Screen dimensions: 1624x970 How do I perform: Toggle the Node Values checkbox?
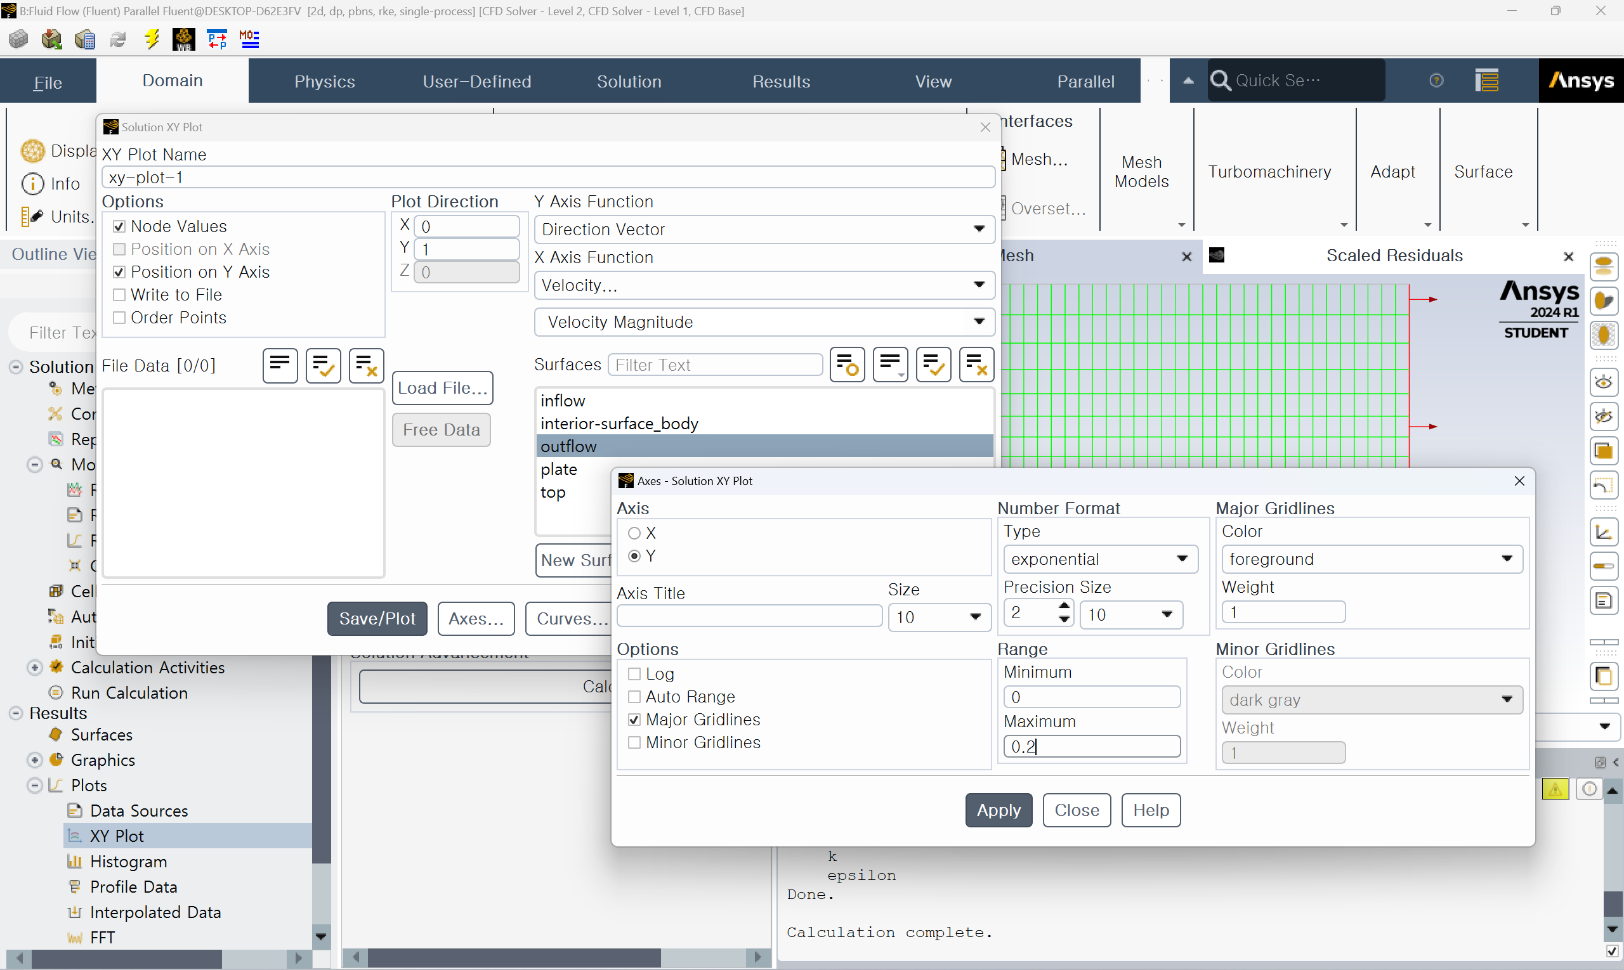tap(119, 226)
